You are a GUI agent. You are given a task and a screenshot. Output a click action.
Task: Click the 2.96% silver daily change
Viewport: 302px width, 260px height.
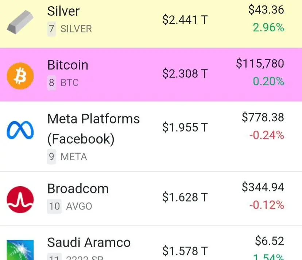coord(268,28)
